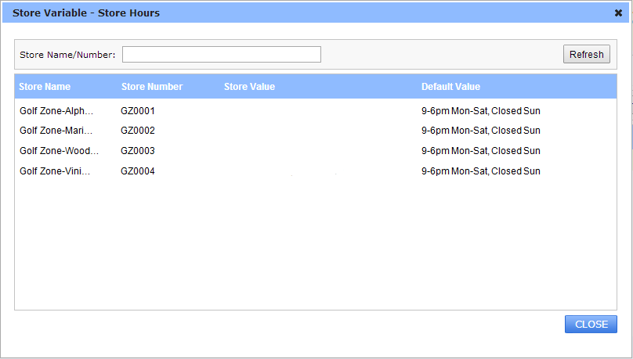The image size is (633, 359).
Task: Select the Golf Zone-Wood... store row
Action: pos(316,151)
